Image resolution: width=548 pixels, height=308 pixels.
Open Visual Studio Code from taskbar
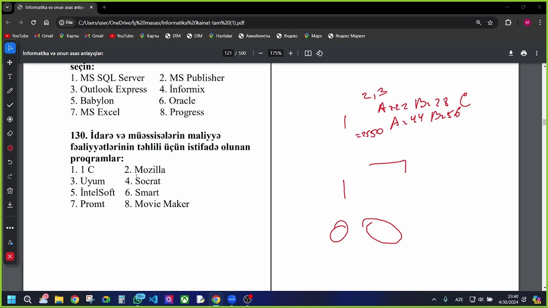pyautogui.click(x=153, y=299)
